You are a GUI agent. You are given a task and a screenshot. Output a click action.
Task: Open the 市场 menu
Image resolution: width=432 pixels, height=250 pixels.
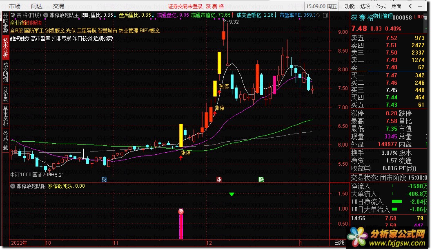click(x=15, y=6)
